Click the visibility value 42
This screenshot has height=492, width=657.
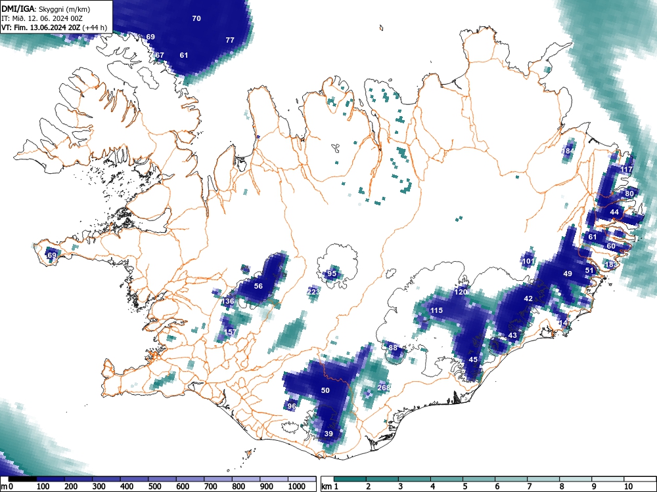pyautogui.click(x=528, y=298)
